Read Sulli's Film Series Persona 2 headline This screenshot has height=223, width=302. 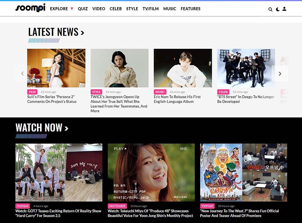(52, 99)
